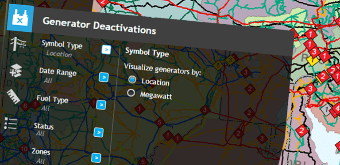This screenshot has height=165, width=340.
Task: Click the Visualize generators by: text
Action: tap(162, 70)
